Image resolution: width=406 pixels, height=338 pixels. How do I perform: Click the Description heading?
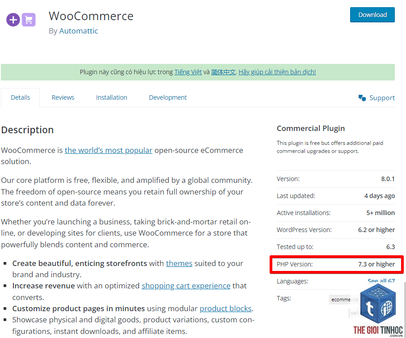27,130
